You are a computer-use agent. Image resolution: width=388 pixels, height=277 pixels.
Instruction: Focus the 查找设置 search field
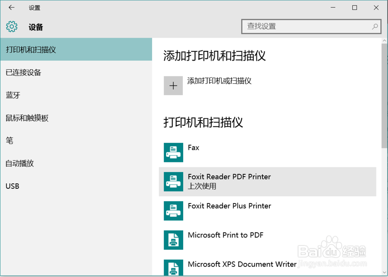[311, 26]
